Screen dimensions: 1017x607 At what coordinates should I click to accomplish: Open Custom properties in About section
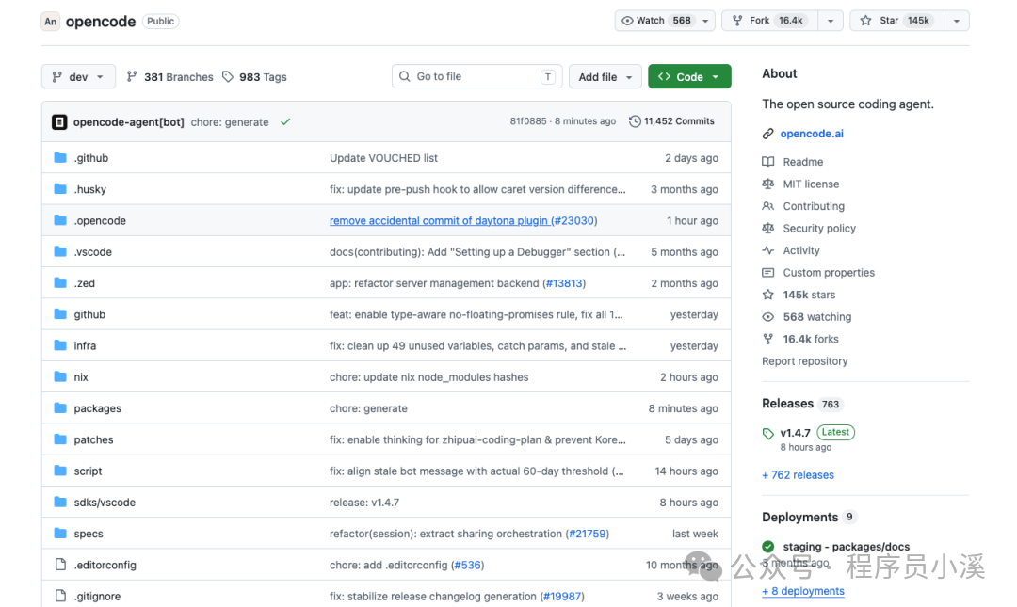(829, 272)
